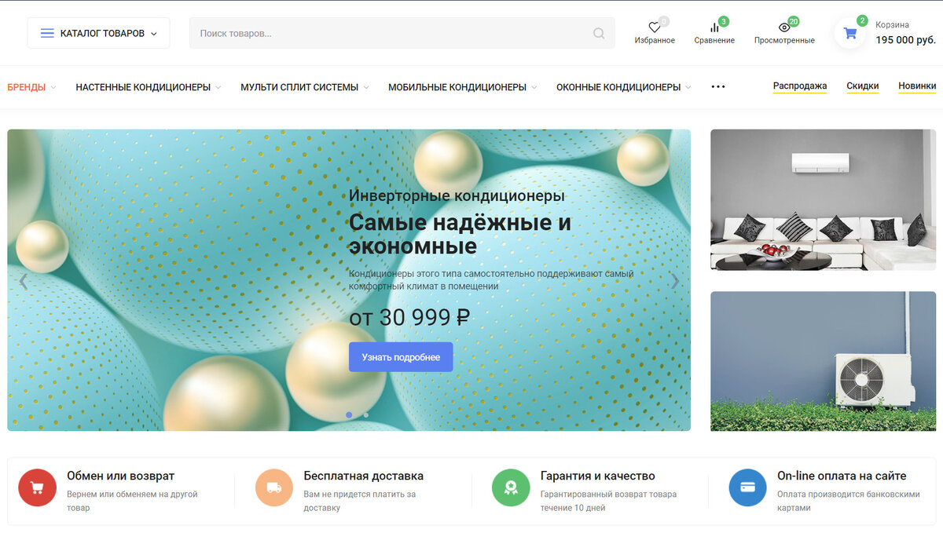Screen dimensions: 943x540
Task: Click the Узнать подробнее button
Action: 401,356
